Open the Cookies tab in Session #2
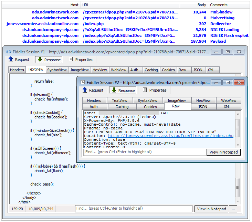This screenshot has height=222, width=252. 150,107
